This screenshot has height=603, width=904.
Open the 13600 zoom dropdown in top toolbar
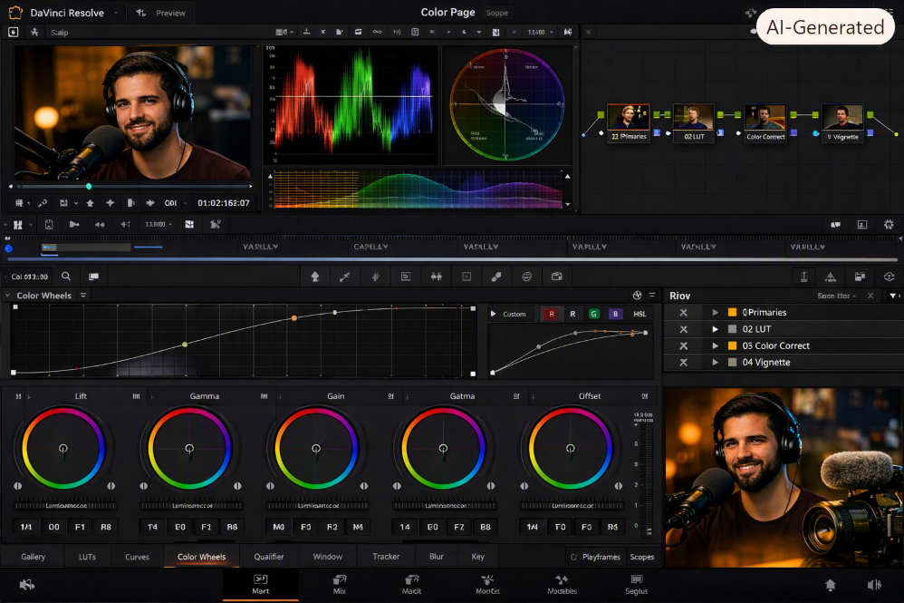tap(540, 32)
